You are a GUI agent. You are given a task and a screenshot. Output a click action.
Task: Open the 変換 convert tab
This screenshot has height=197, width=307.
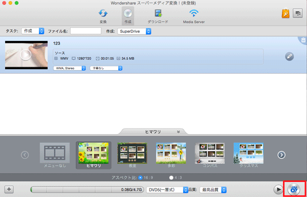pos(103,16)
